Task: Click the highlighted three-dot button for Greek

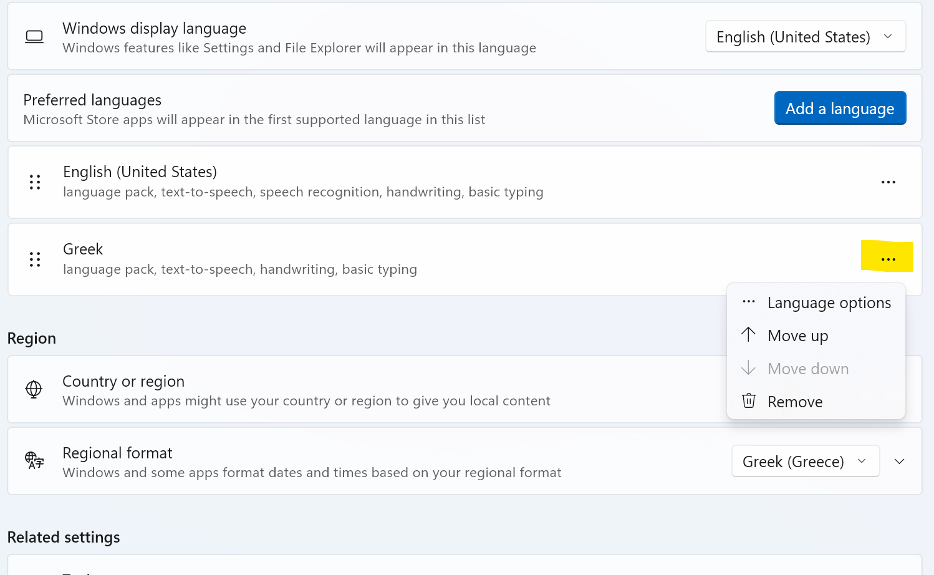Action: pyautogui.click(x=888, y=259)
